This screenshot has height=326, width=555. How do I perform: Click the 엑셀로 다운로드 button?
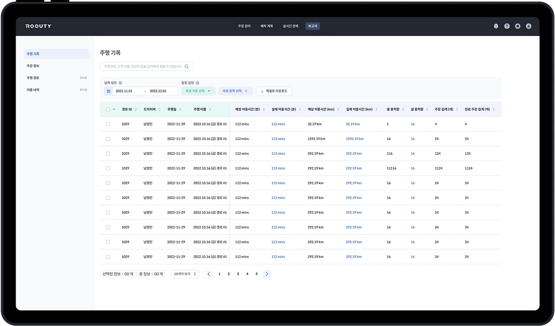[274, 91]
